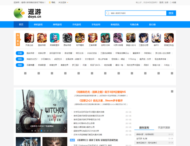190x146 pixels.
Task: Open the 单机游戏 nav item
Action: click(x=38, y=25)
